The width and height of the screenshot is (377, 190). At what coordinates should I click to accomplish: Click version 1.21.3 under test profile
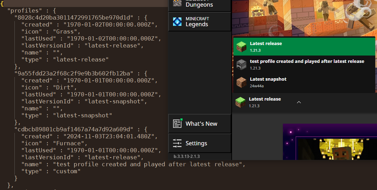(255, 68)
